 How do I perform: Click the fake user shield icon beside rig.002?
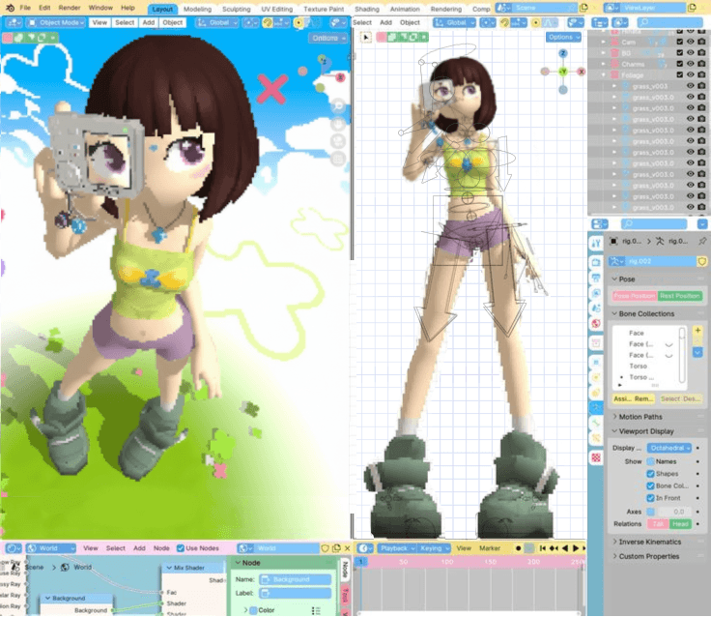pos(702,261)
